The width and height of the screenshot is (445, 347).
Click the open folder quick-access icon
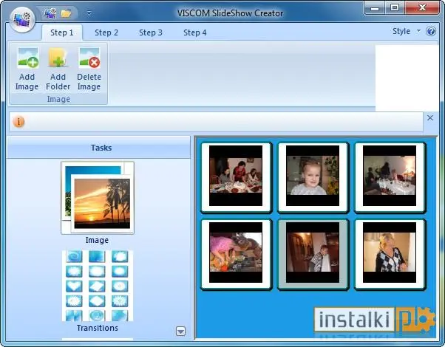pos(66,13)
